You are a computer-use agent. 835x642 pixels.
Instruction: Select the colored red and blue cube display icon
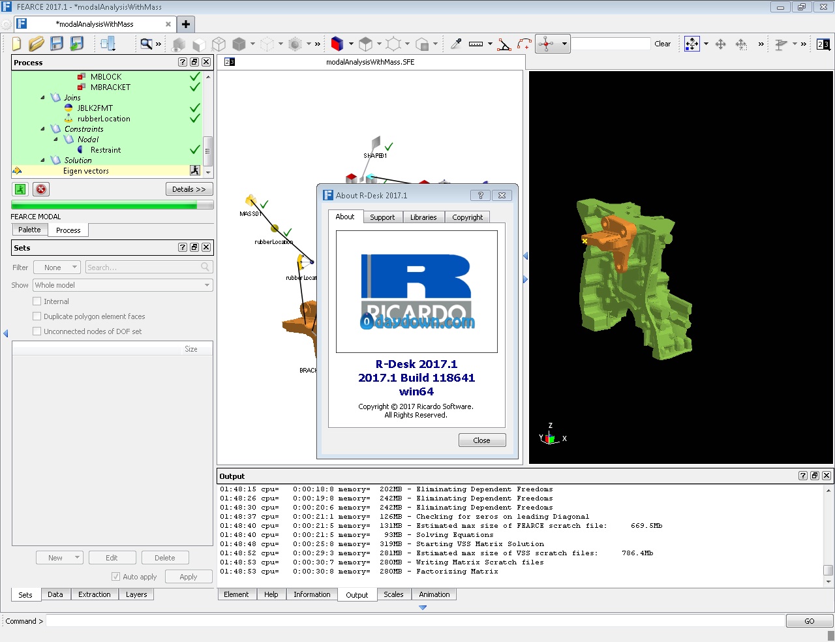[x=337, y=44]
